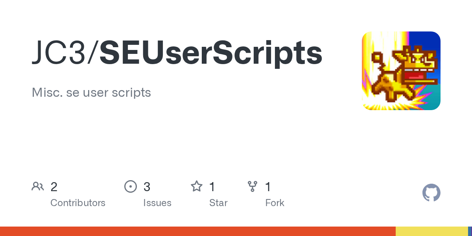Click the Contributors people icon
Screen dimensions: 472x236
[x=38, y=186]
